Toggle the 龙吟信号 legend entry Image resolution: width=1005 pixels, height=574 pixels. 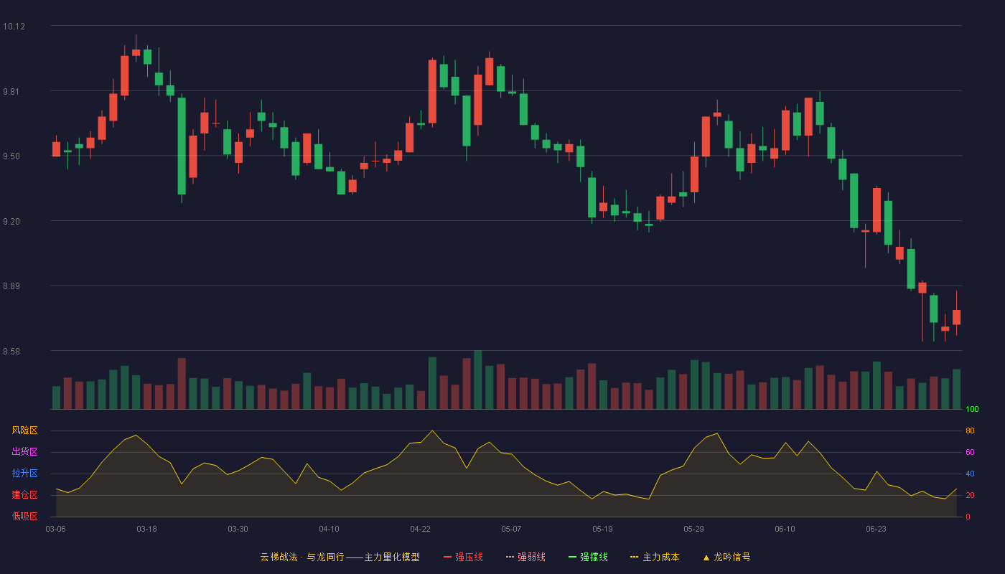(x=726, y=557)
